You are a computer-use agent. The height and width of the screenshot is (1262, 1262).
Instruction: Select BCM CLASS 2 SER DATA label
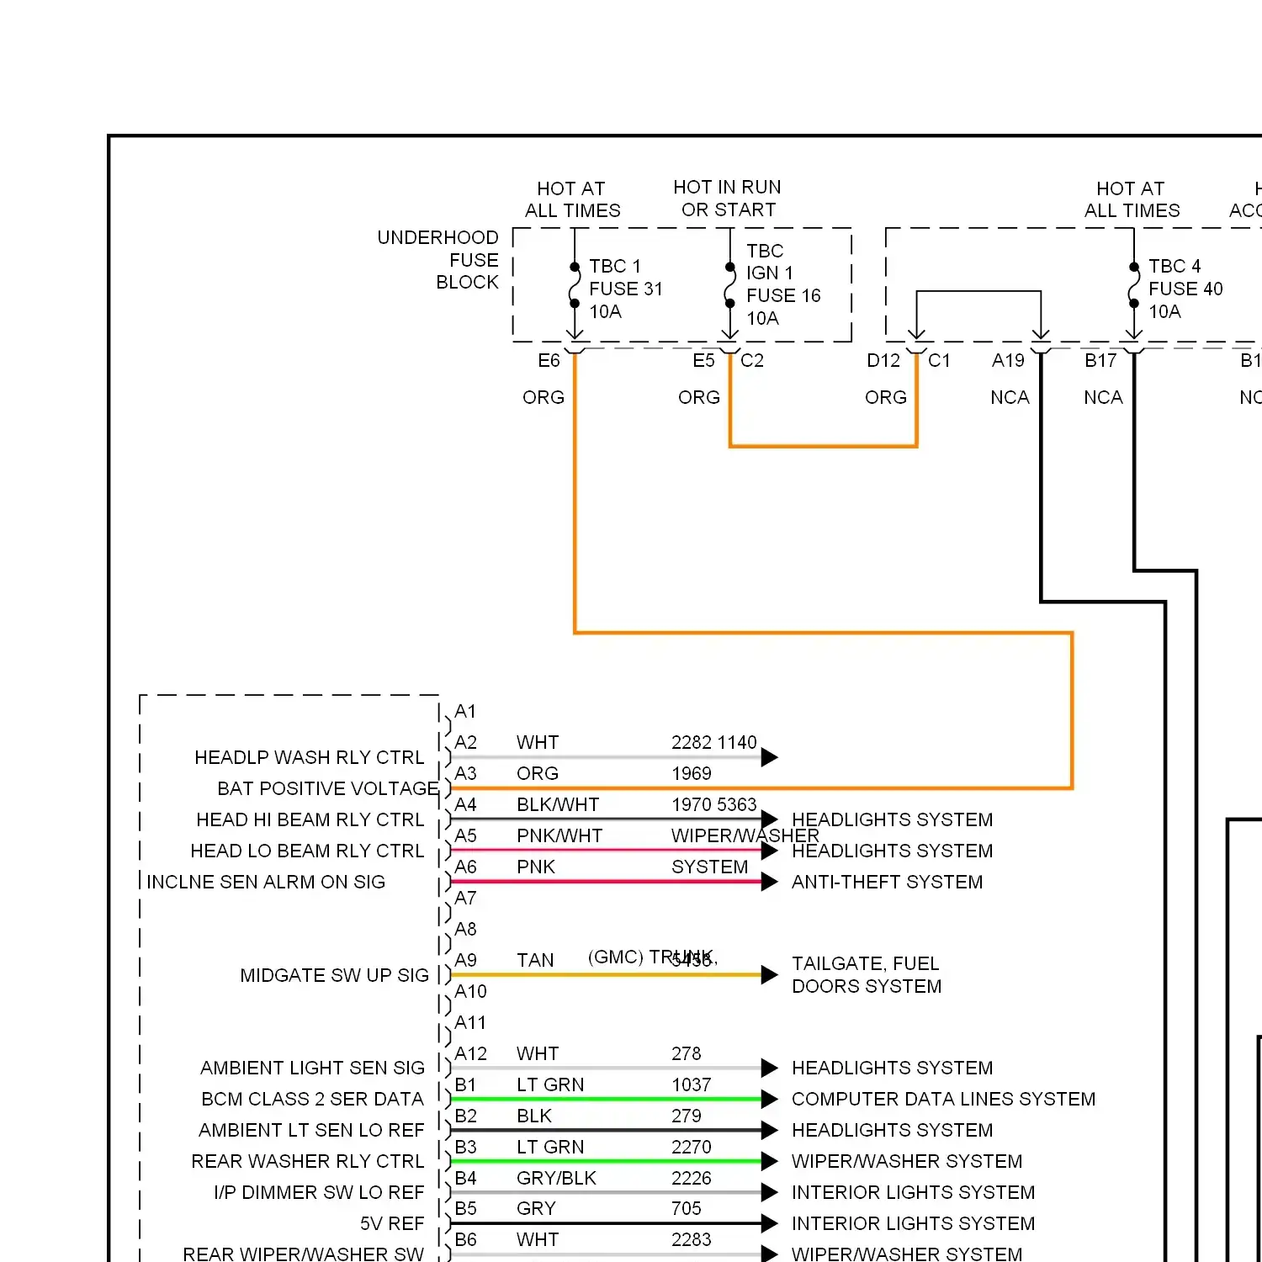tap(312, 1099)
